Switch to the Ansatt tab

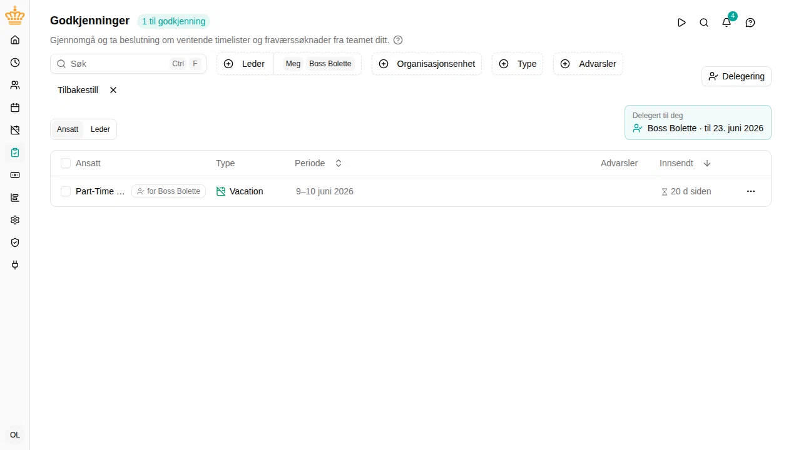click(68, 129)
